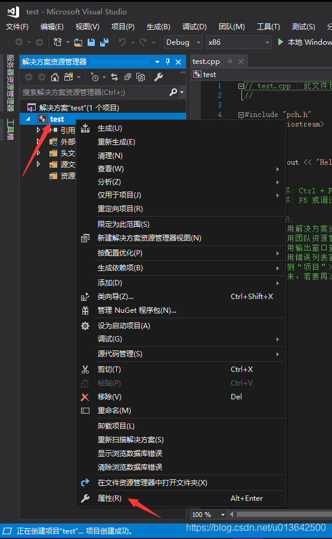Click the rename icon beside 重命名(M)
332x539 pixels.
[85, 411]
